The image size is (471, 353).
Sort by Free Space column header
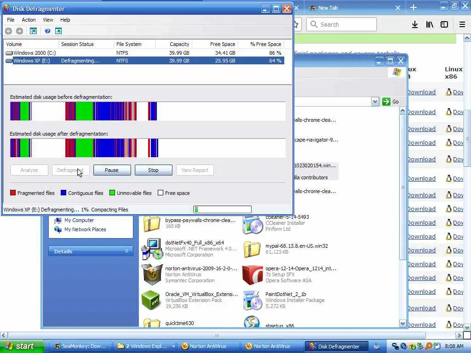(x=215, y=44)
